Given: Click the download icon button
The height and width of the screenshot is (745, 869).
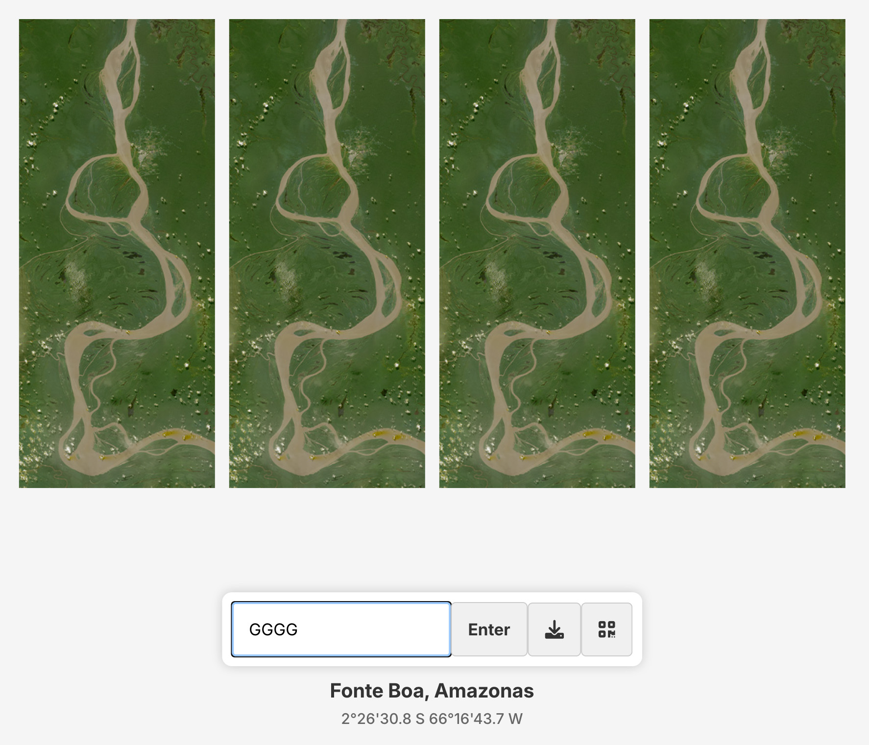Looking at the screenshot, I should 554,629.
